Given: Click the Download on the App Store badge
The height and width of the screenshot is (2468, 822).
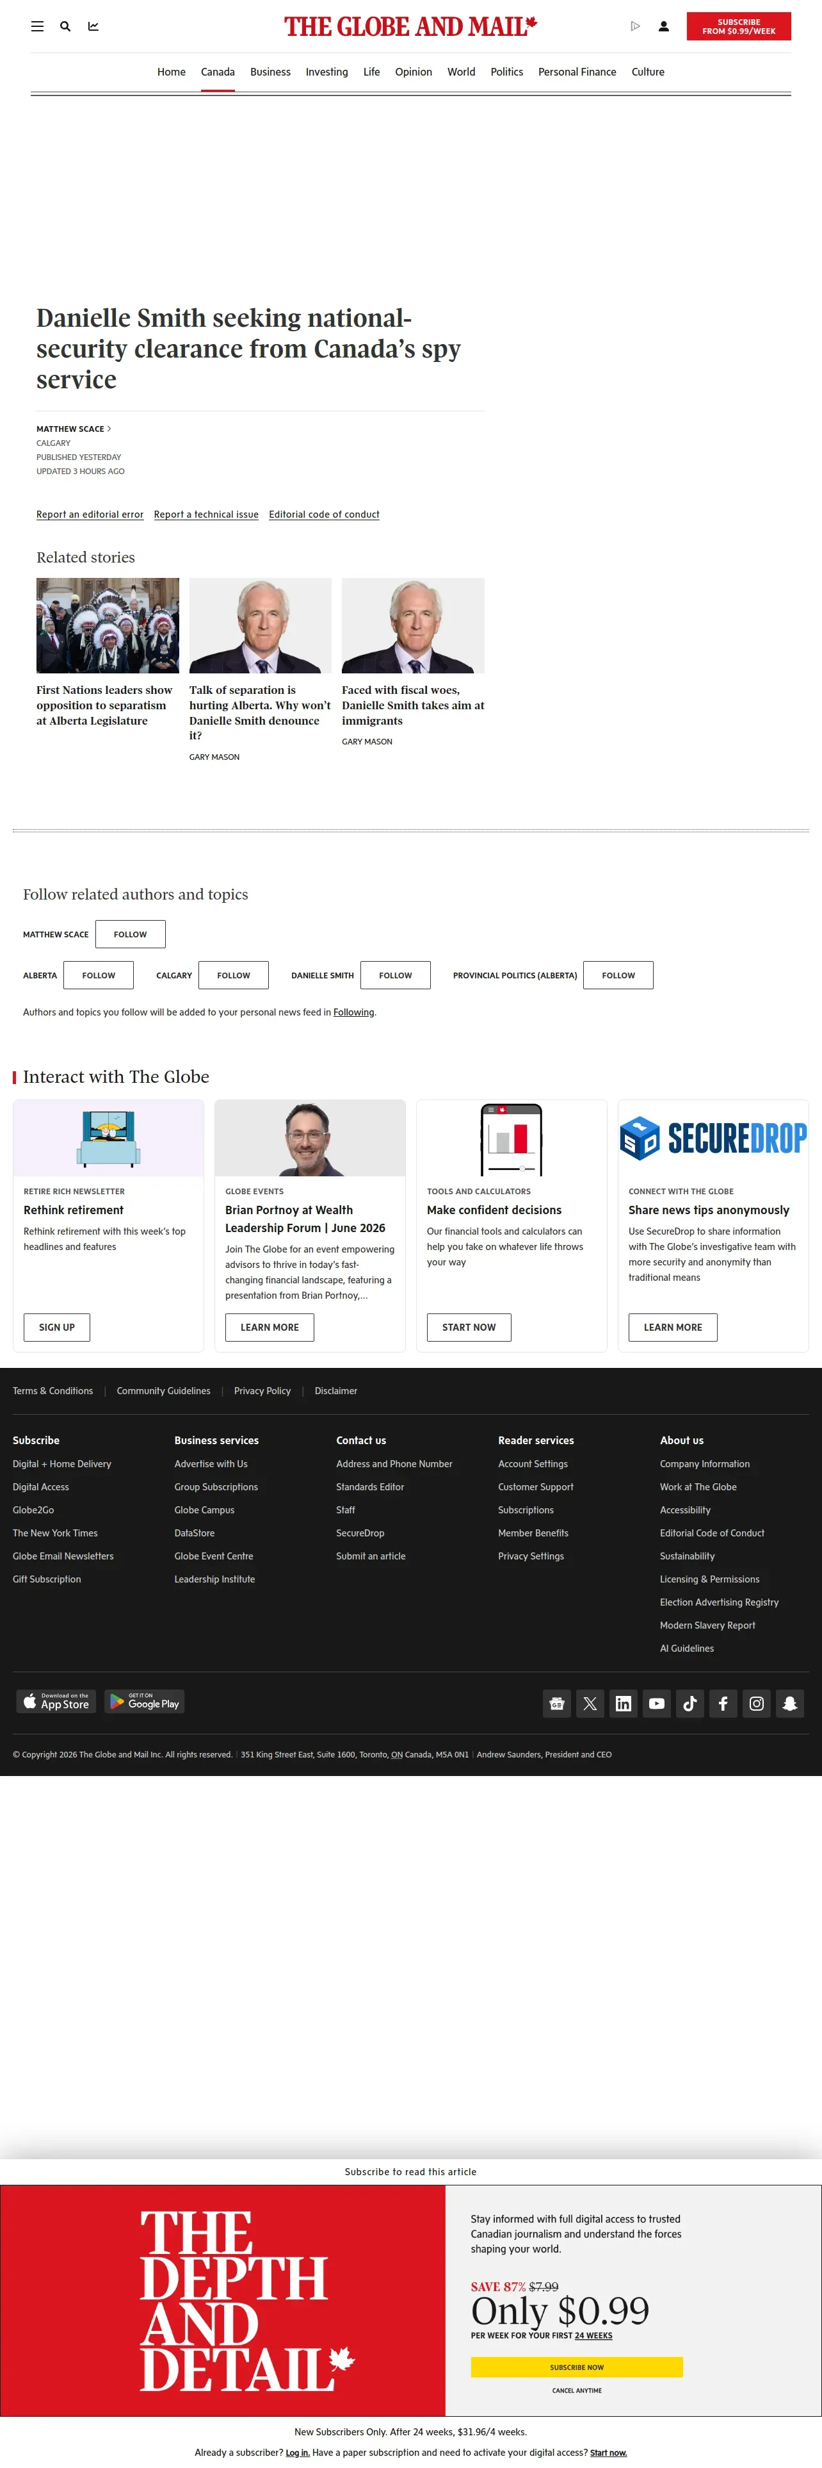Looking at the screenshot, I should pyautogui.click(x=56, y=1700).
